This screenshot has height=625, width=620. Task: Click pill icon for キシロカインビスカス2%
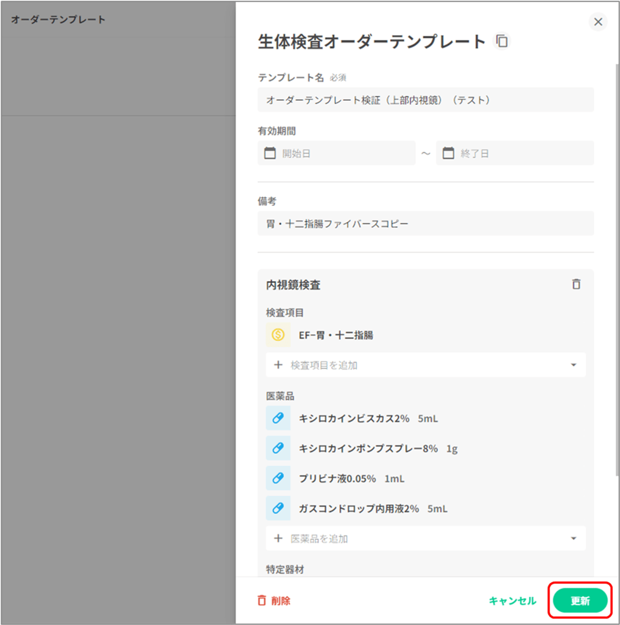[278, 417]
